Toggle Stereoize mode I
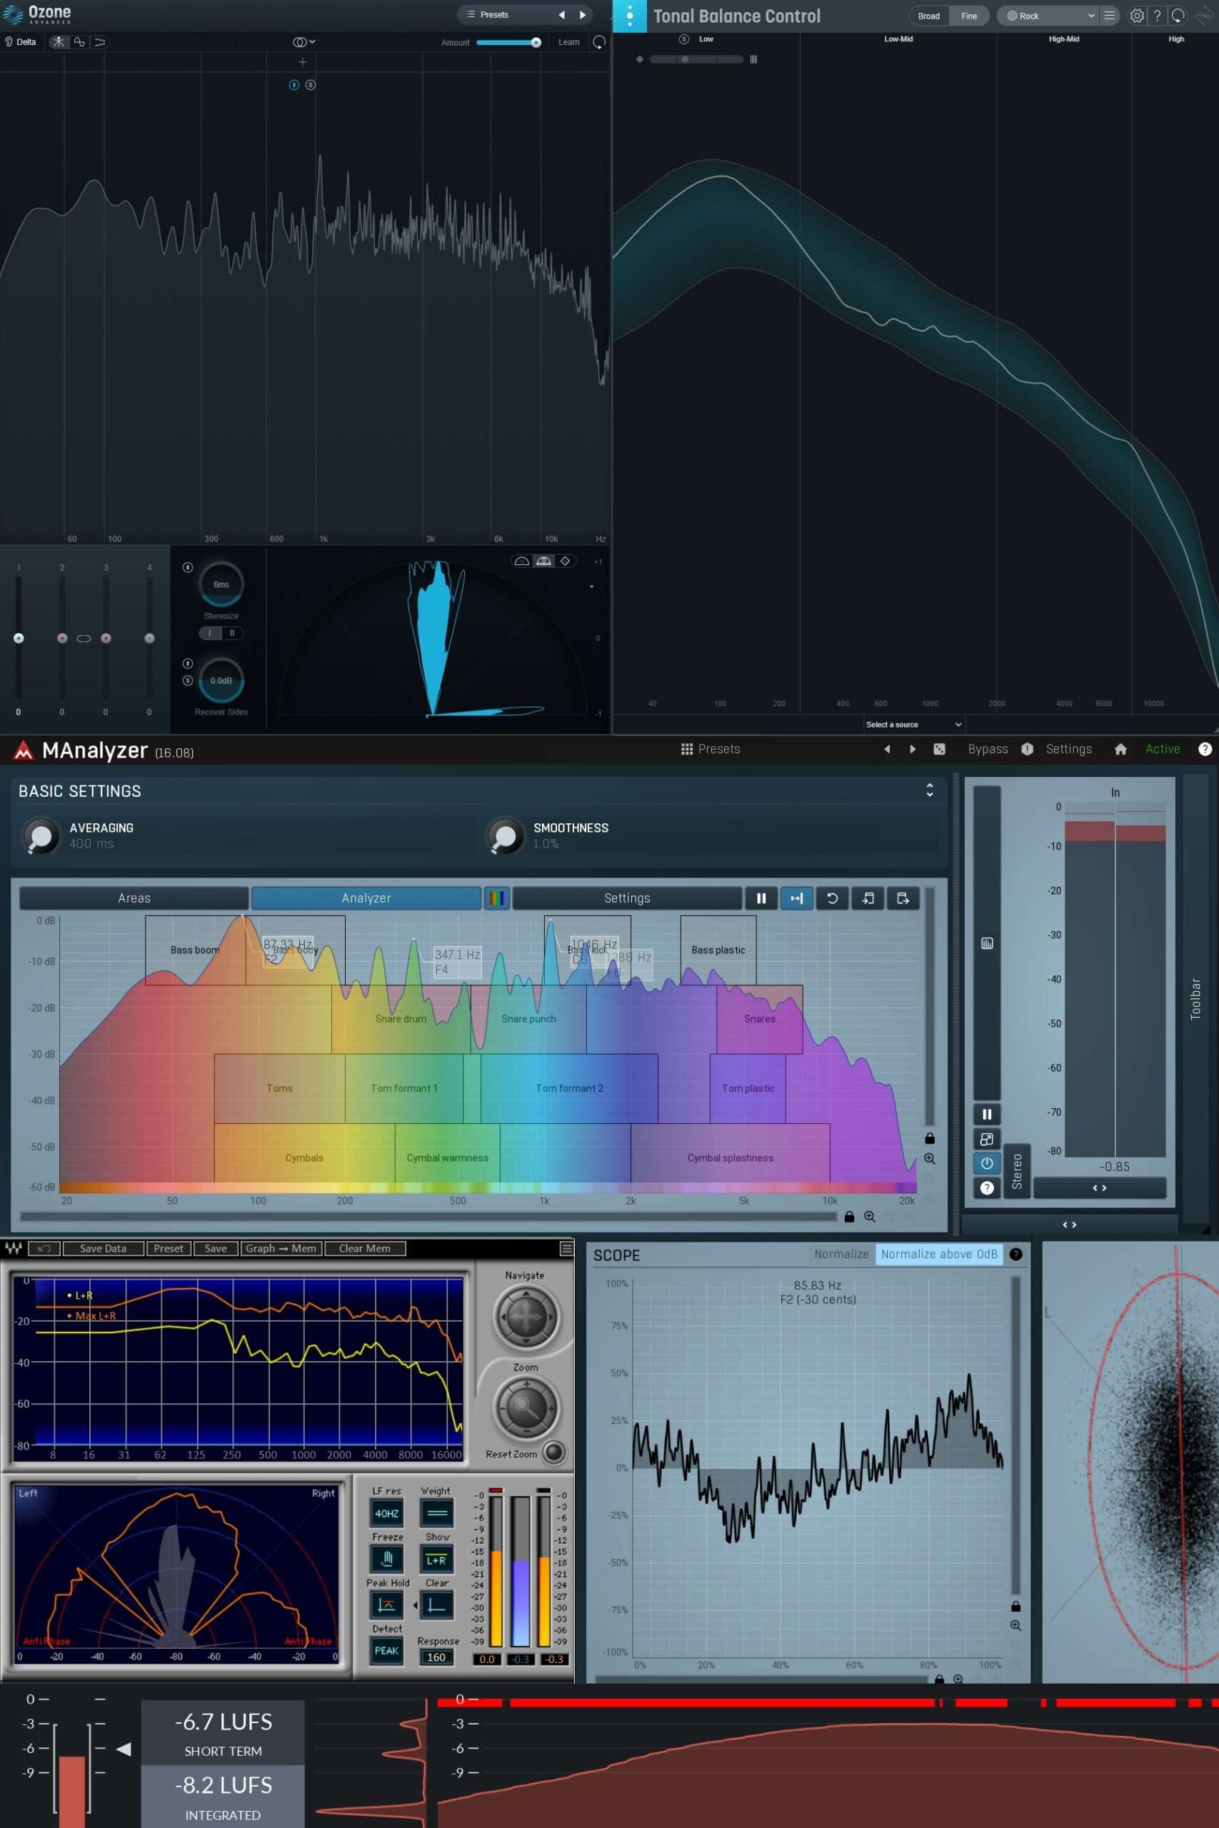The height and width of the screenshot is (1828, 1219). (x=210, y=633)
